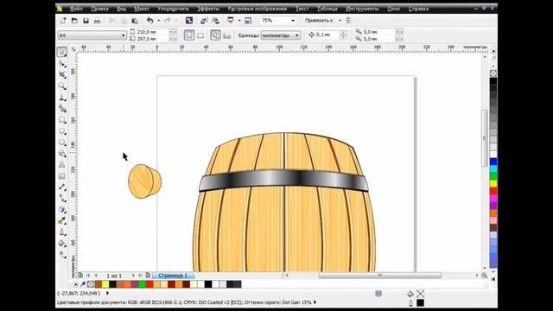Open the Растровые изображения menu

point(257,9)
